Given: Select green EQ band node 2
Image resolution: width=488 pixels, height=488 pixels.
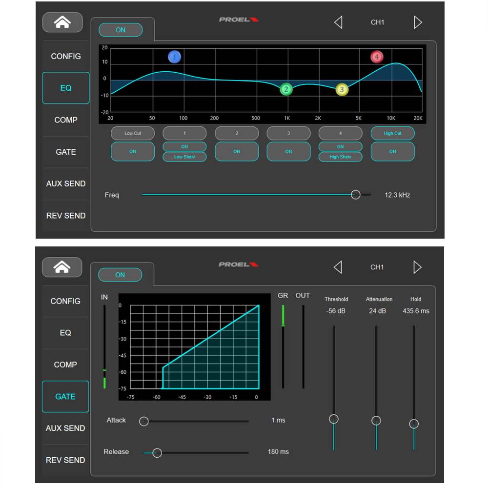Looking at the screenshot, I should point(286,89).
